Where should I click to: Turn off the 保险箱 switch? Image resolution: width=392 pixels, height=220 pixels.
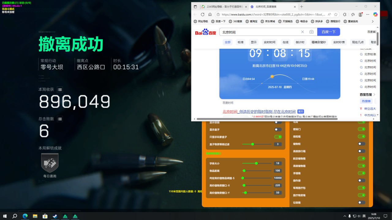[x=361, y=136]
